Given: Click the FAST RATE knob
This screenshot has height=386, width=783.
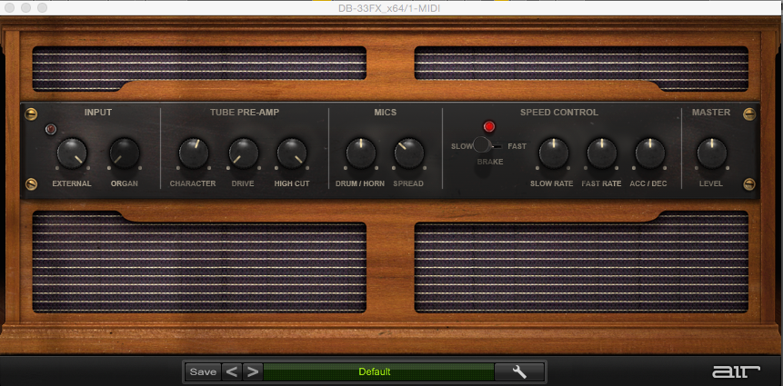Looking at the screenshot, I should tap(602, 153).
